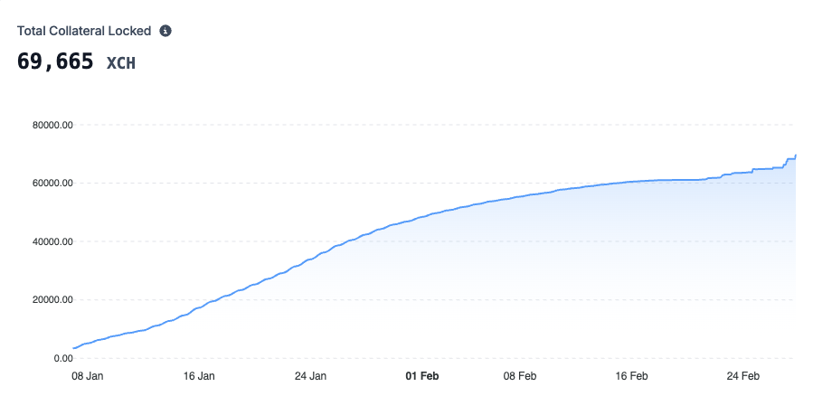Image resolution: width=813 pixels, height=396 pixels.
Task: Click the XCH unit label
Action: coord(121,63)
